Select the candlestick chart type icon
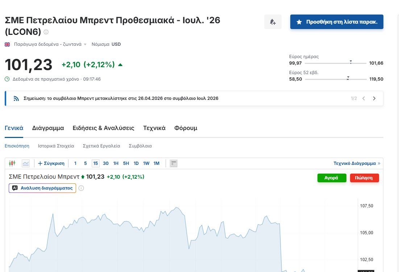Image resolution: width=399 pixels, height=272 pixels. pos(12,163)
